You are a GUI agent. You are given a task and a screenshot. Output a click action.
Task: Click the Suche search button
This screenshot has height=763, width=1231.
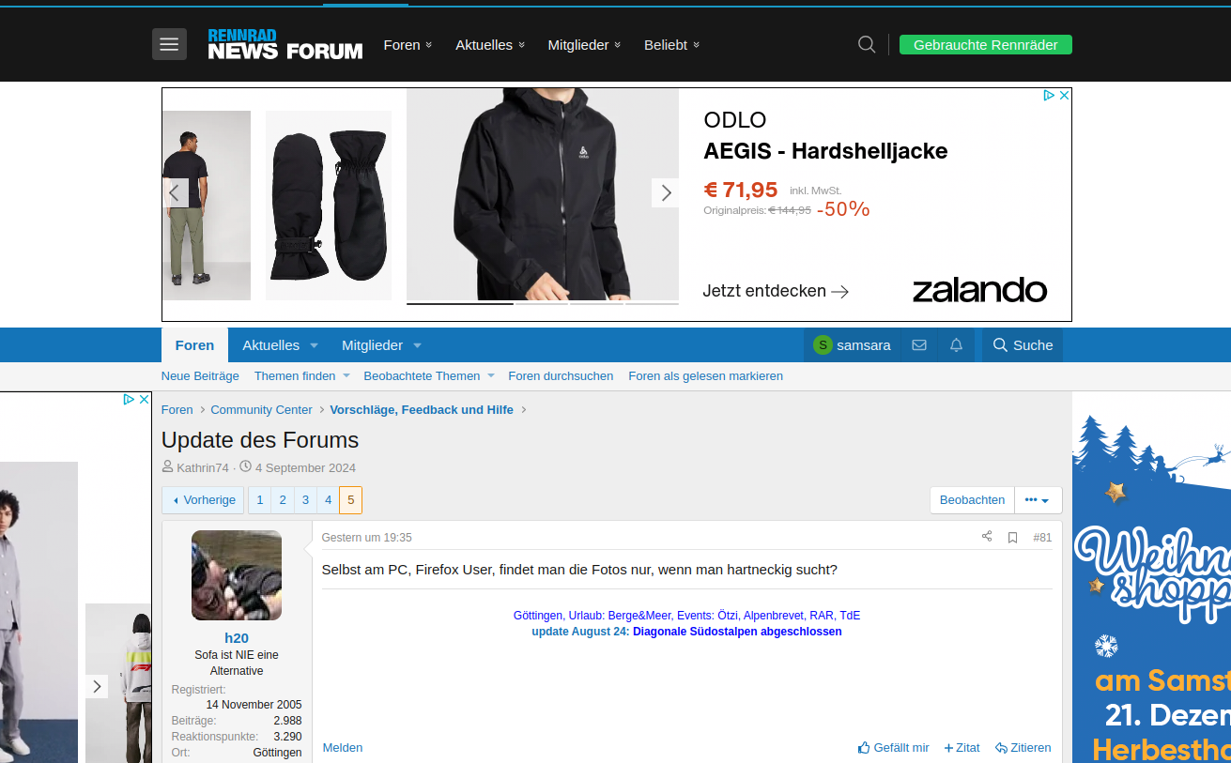(1023, 345)
